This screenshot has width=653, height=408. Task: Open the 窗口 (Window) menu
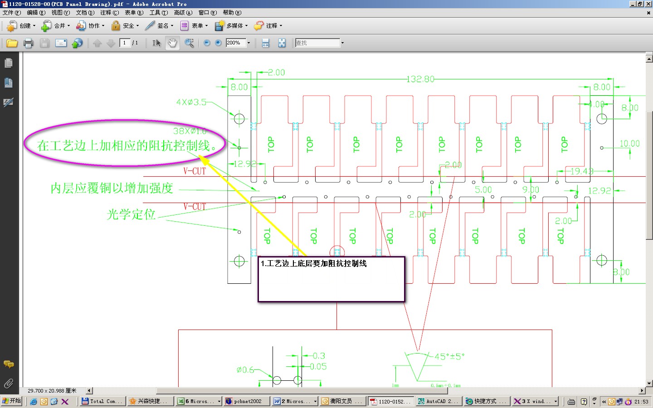(x=208, y=13)
